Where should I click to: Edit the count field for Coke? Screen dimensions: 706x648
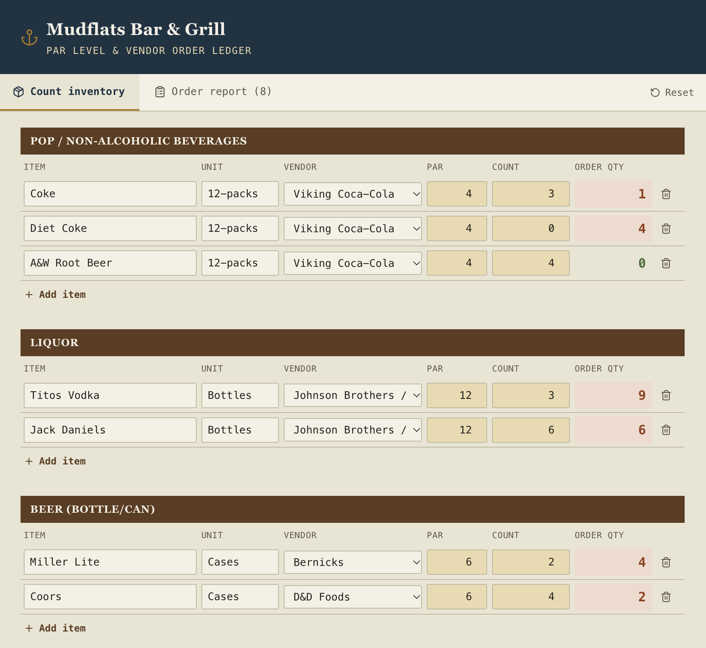[531, 194]
